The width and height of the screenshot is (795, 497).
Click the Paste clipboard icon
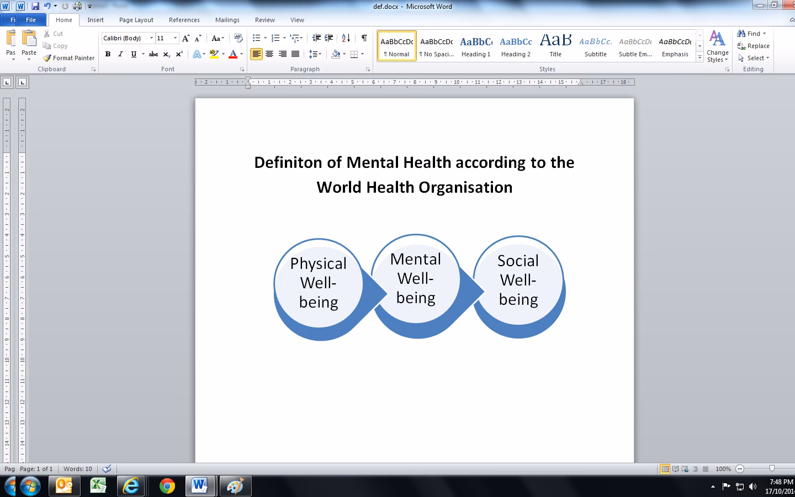[x=29, y=39]
